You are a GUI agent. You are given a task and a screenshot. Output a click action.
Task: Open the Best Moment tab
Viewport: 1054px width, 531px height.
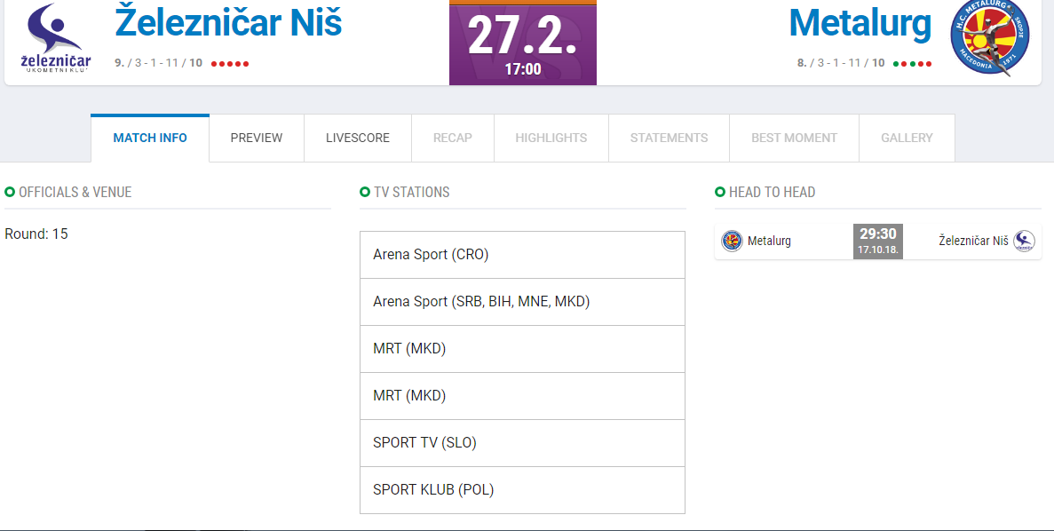coord(794,138)
